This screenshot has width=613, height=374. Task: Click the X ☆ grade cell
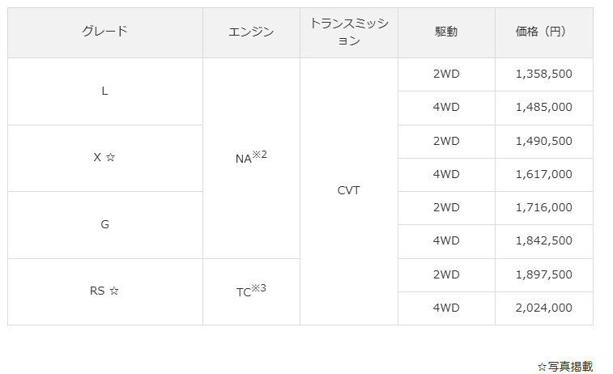(104, 158)
